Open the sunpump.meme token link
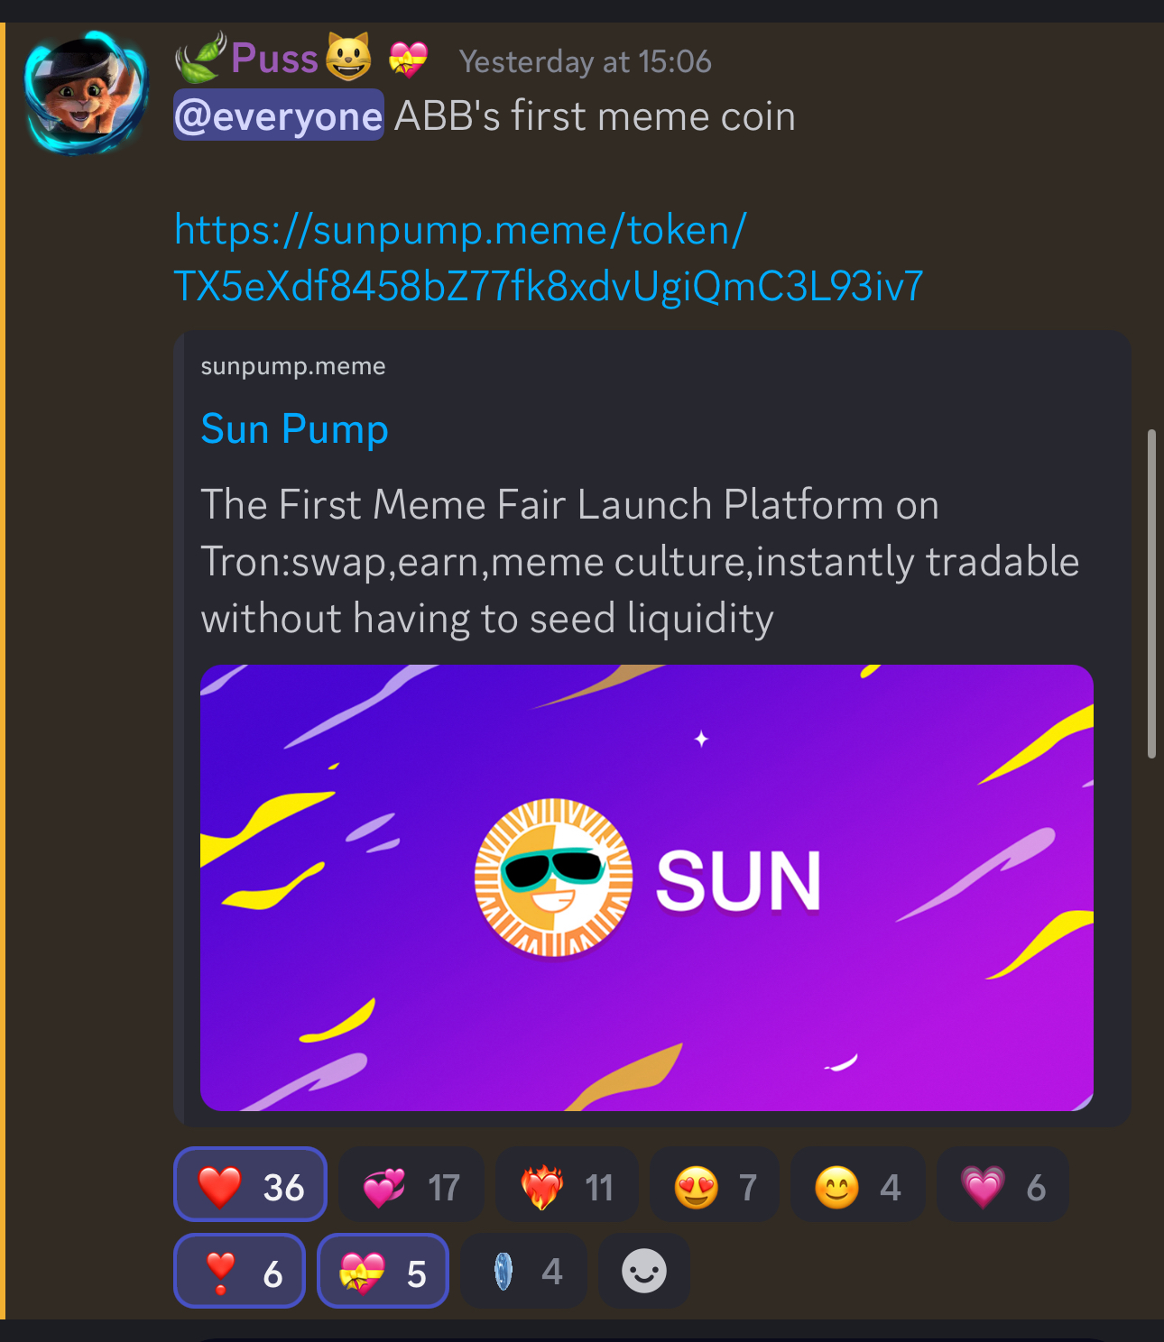 pos(549,258)
